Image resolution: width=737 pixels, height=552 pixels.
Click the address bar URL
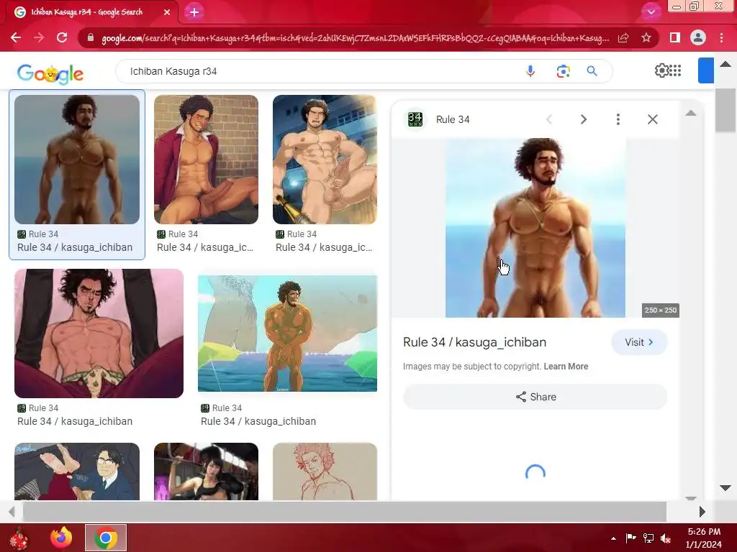coord(355,38)
